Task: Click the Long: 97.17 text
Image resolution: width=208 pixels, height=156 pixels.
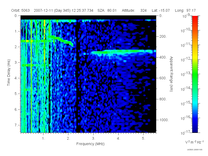Action: click(185, 10)
